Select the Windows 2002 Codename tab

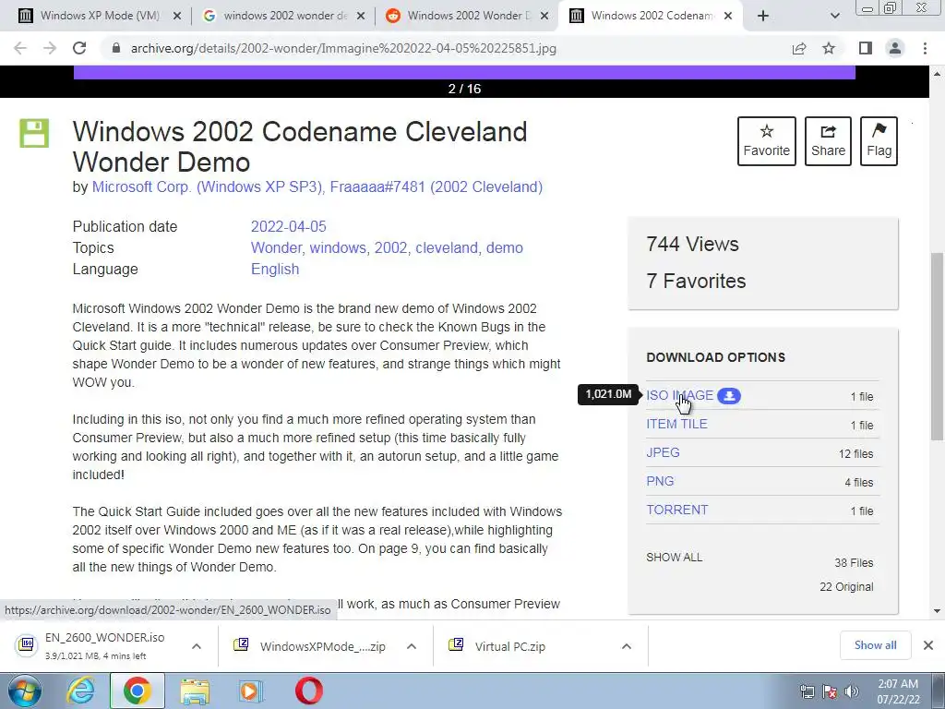tap(651, 16)
